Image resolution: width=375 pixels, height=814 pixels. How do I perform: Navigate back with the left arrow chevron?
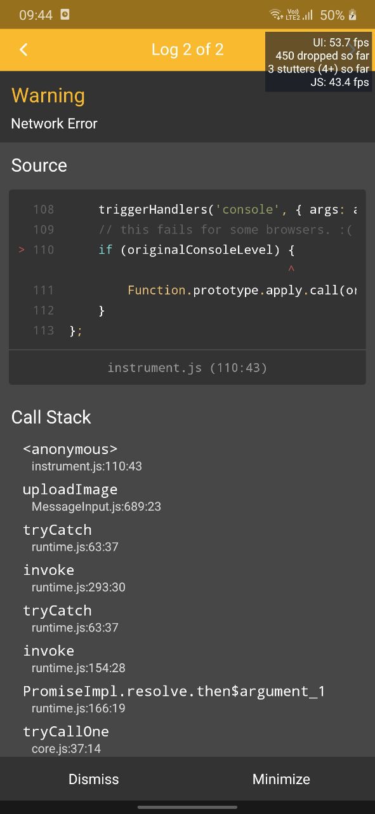click(23, 49)
